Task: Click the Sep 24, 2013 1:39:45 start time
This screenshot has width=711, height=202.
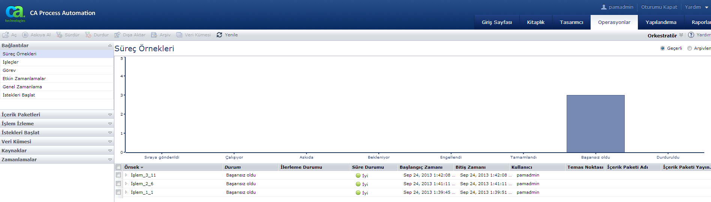Action: [x=429, y=192]
